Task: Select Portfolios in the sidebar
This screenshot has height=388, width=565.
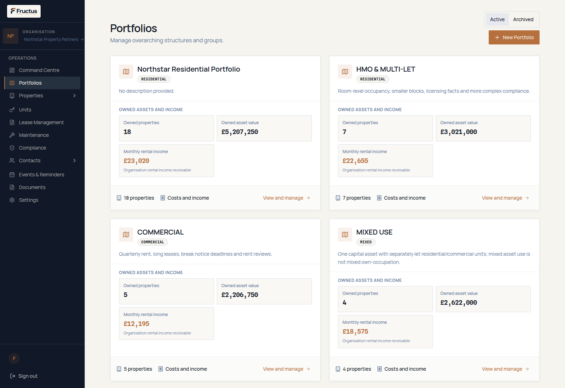Action: coord(42,83)
